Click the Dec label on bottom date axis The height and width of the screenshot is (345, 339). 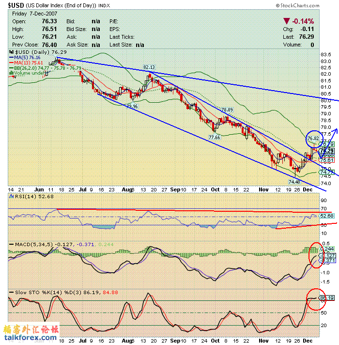tap(308, 341)
